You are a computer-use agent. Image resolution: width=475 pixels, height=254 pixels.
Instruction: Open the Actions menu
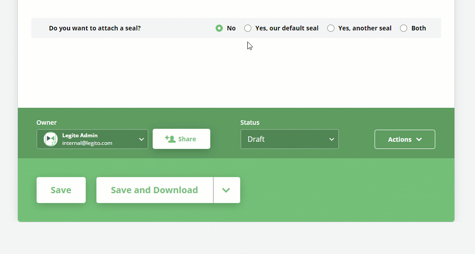click(x=405, y=139)
